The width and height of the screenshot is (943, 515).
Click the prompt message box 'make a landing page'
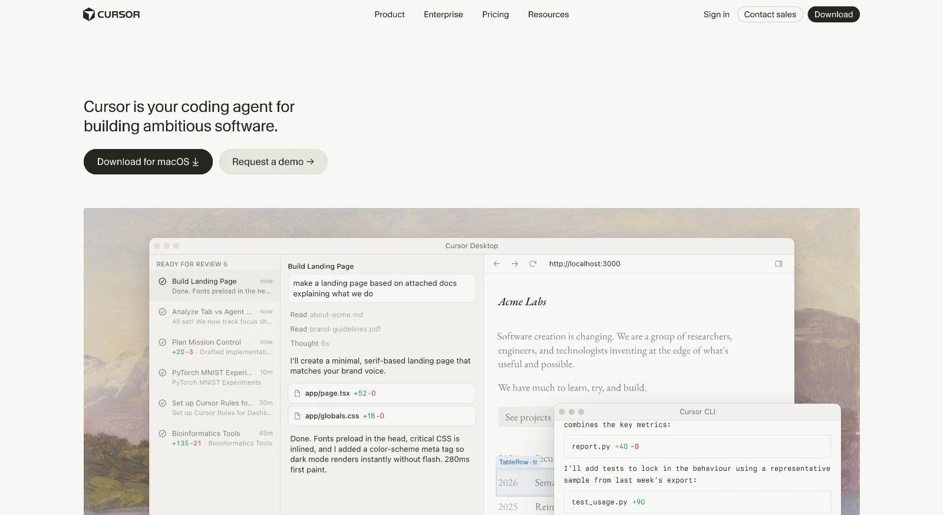click(382, 288)
